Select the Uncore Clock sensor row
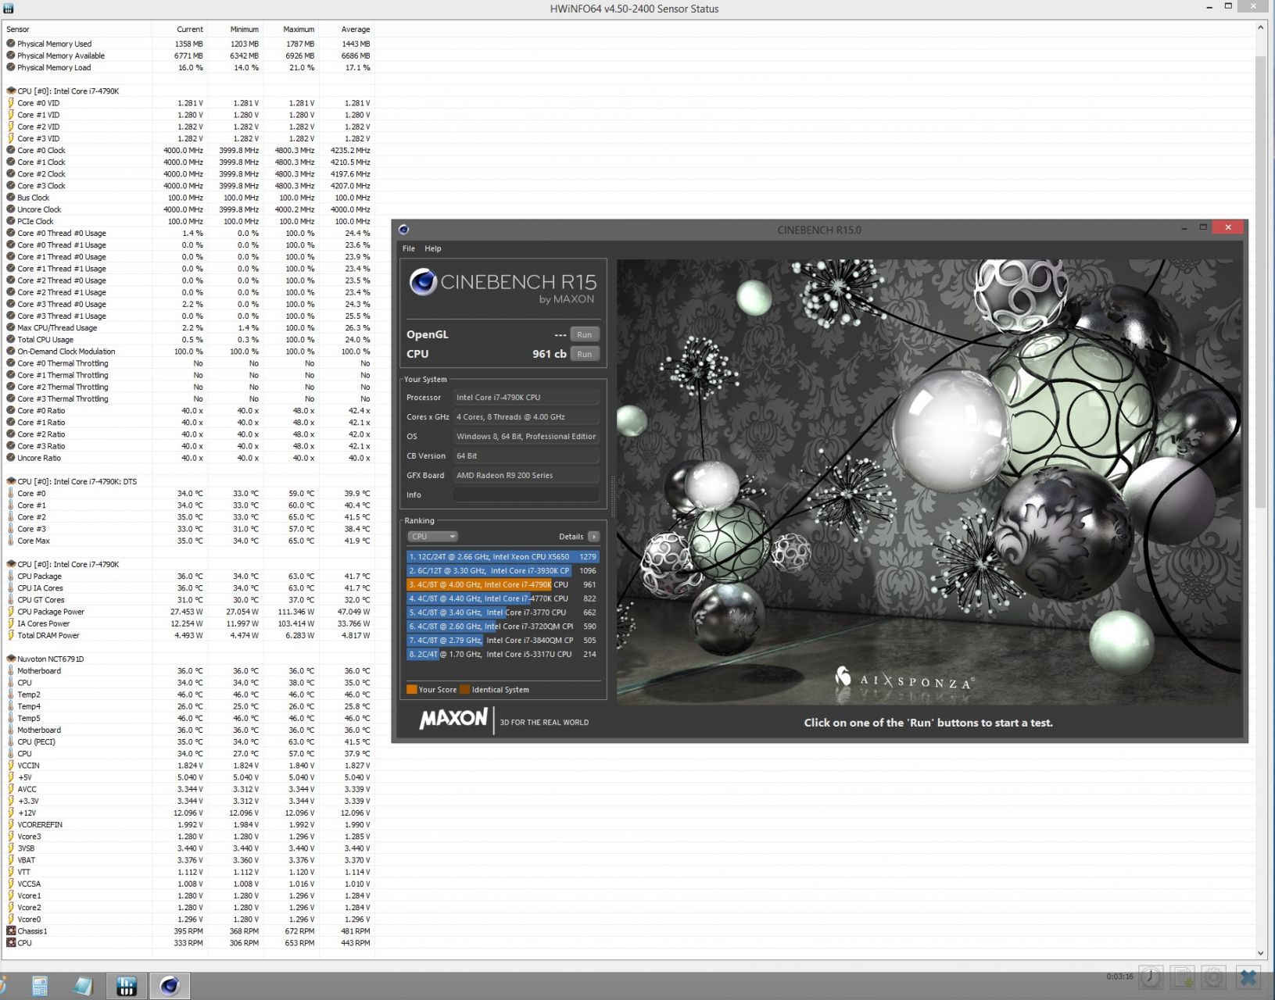Image resolution: width=1275 pixels, height=1000 pixels. point(188,209)
